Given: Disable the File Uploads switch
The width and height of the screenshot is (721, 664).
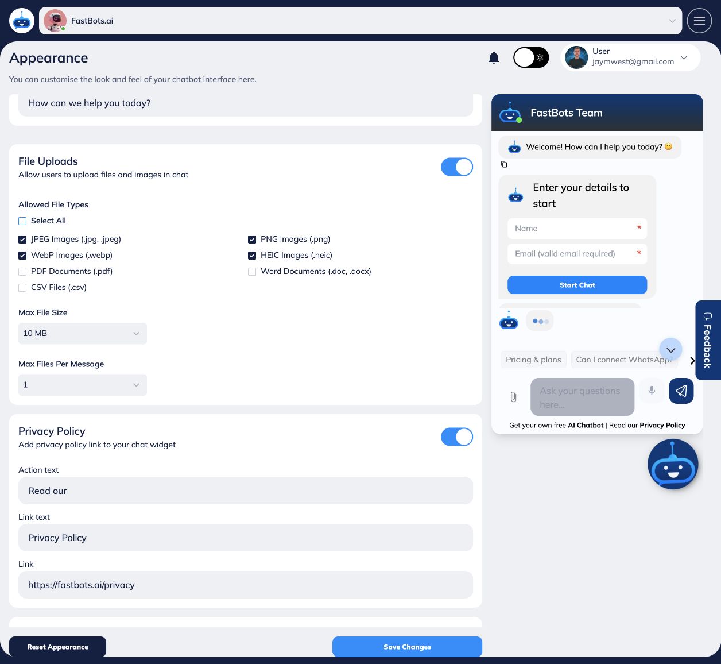Looking at the screenshot, I should point(457,167).
